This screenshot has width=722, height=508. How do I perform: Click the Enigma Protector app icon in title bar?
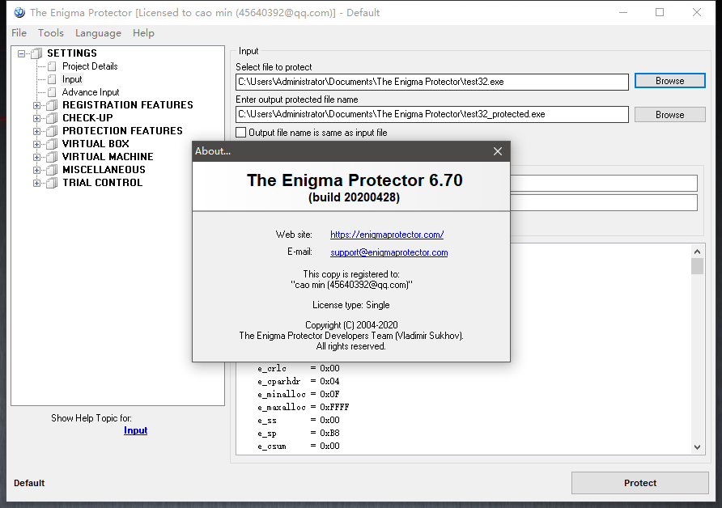pos(19,12)
